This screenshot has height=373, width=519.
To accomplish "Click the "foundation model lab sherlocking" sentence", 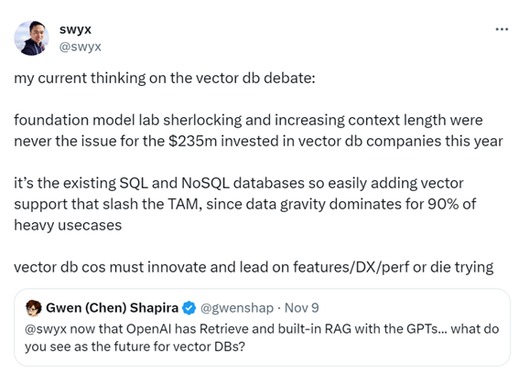I will pyautogui.click(x=128, y=120).
